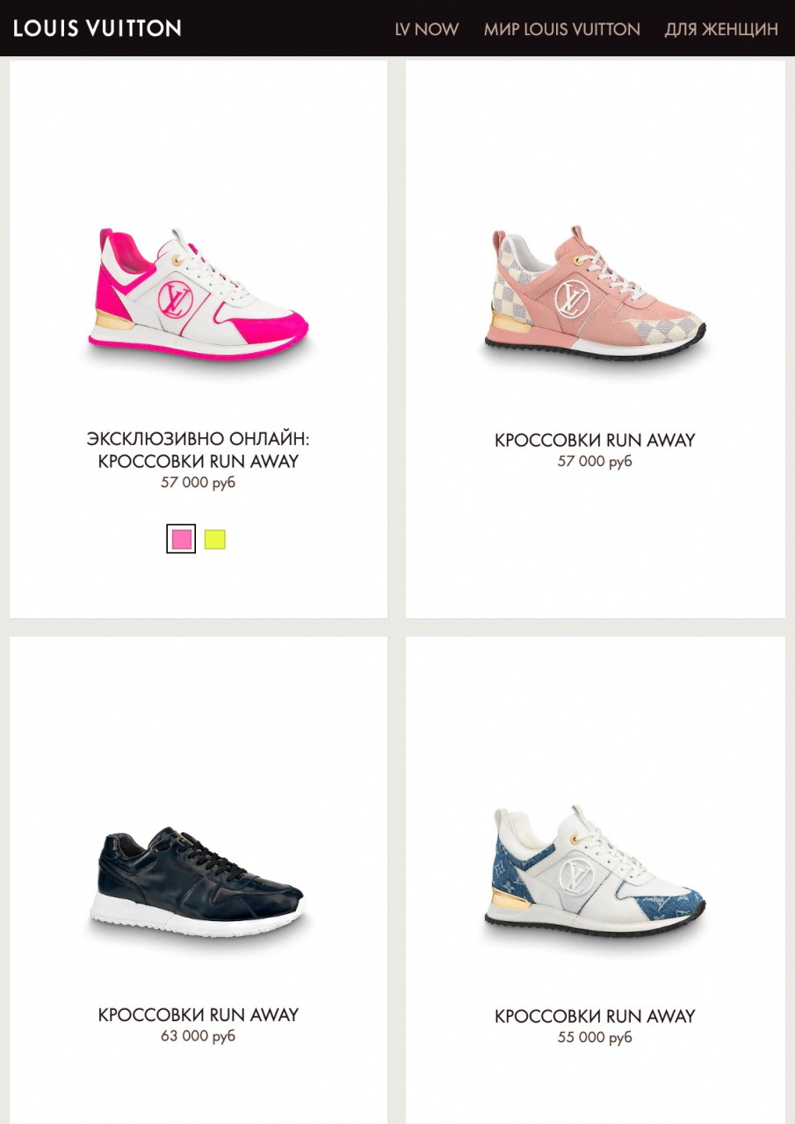Click the price under the exclusive online sneaker
Screen dimensions: 795x1124
click(x=199, y=482)
